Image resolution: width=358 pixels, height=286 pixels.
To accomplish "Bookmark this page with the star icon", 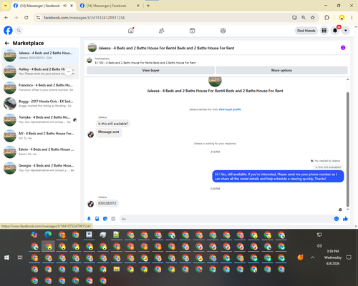I will [313, 18].
